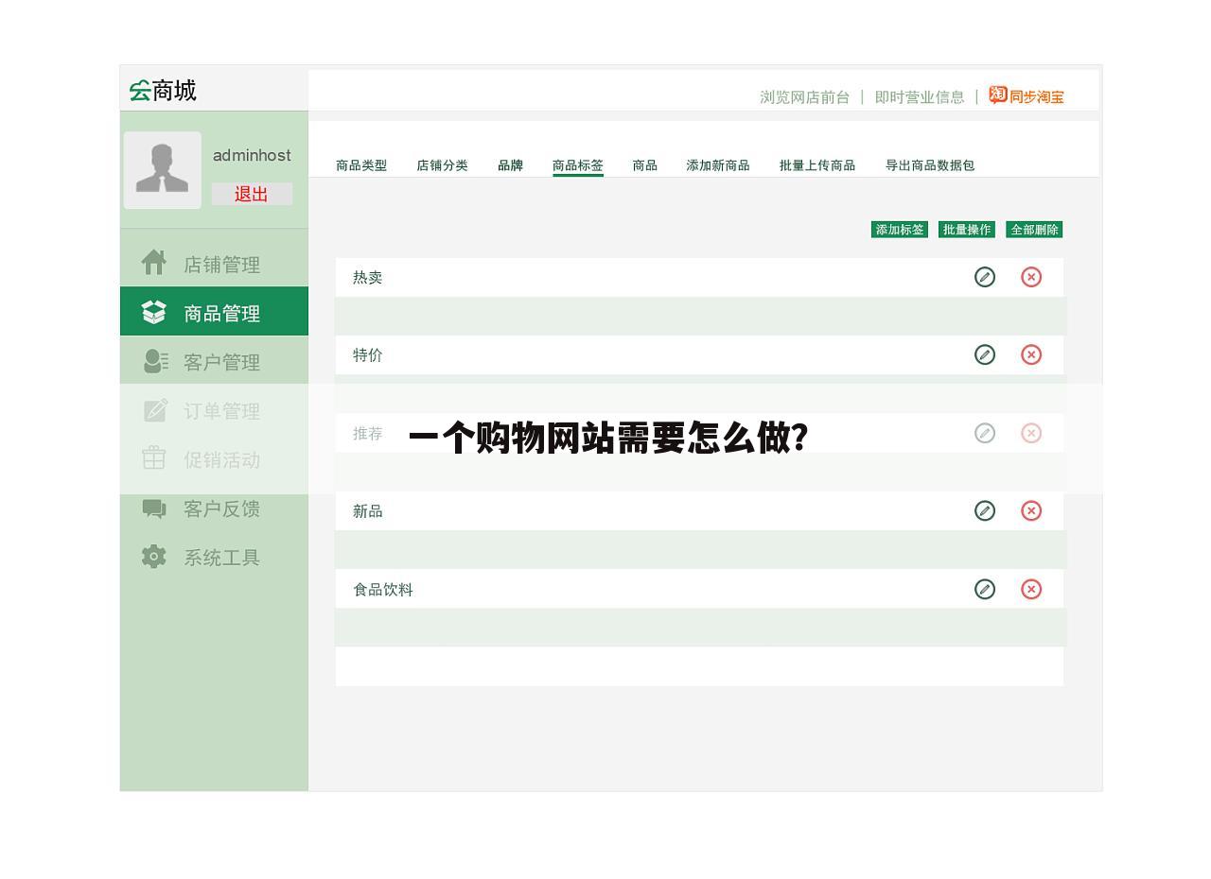Viewport: 1211px width, 879px height.
Task: Select the 店铺分类 tab
Action: point(442,164)
